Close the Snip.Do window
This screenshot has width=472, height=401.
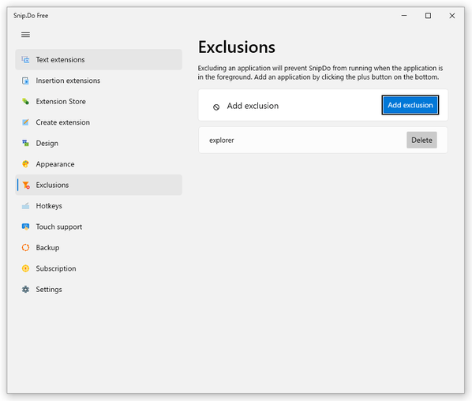(x=452, y=16)
